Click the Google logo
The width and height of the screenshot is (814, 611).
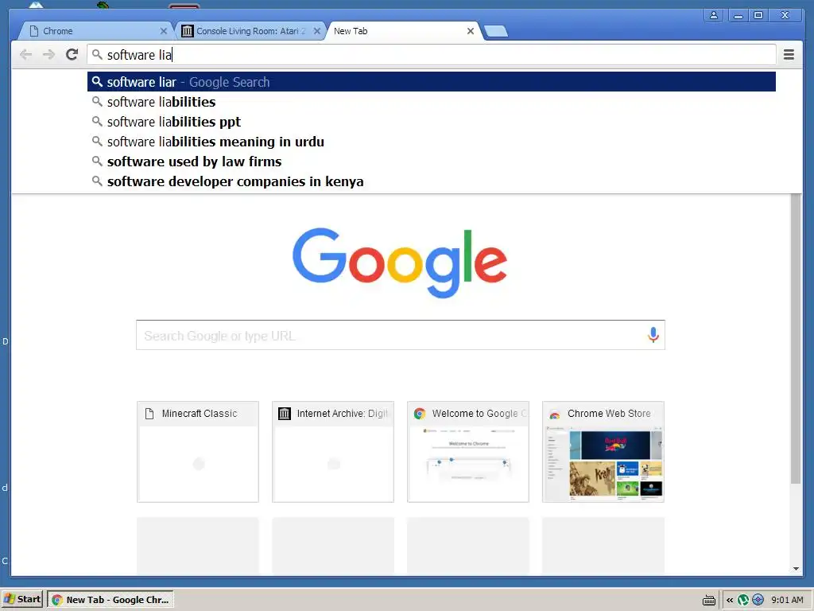(x=400, y=263)
